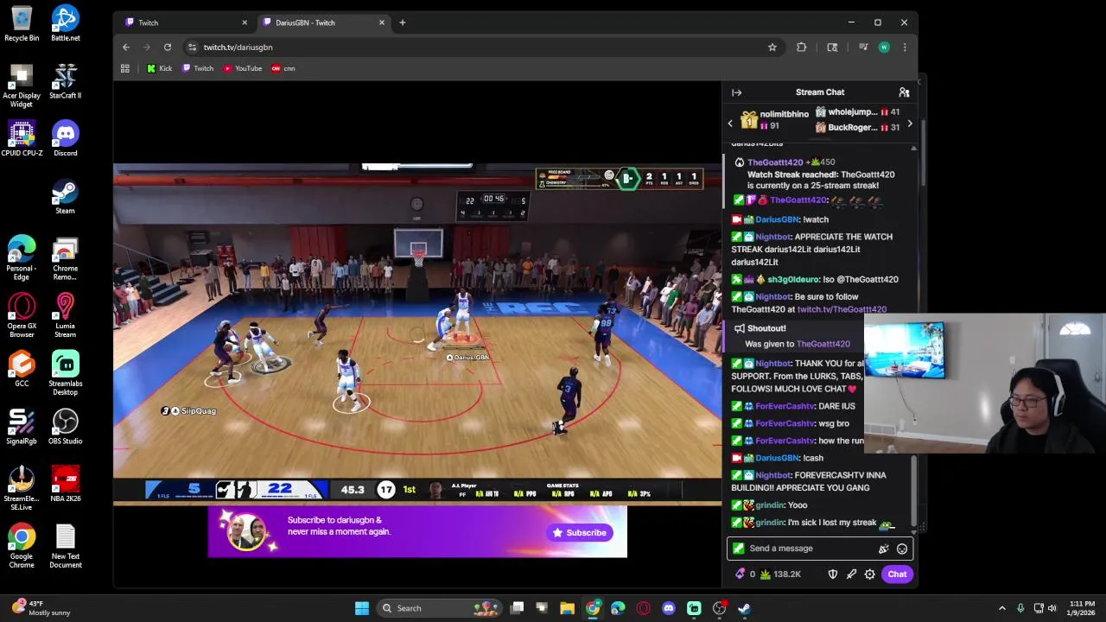Open the shield mode icon

pyautogui.click(x=833, y=574)
